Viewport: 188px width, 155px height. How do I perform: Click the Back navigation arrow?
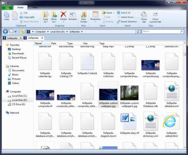(x=5, y=32)
